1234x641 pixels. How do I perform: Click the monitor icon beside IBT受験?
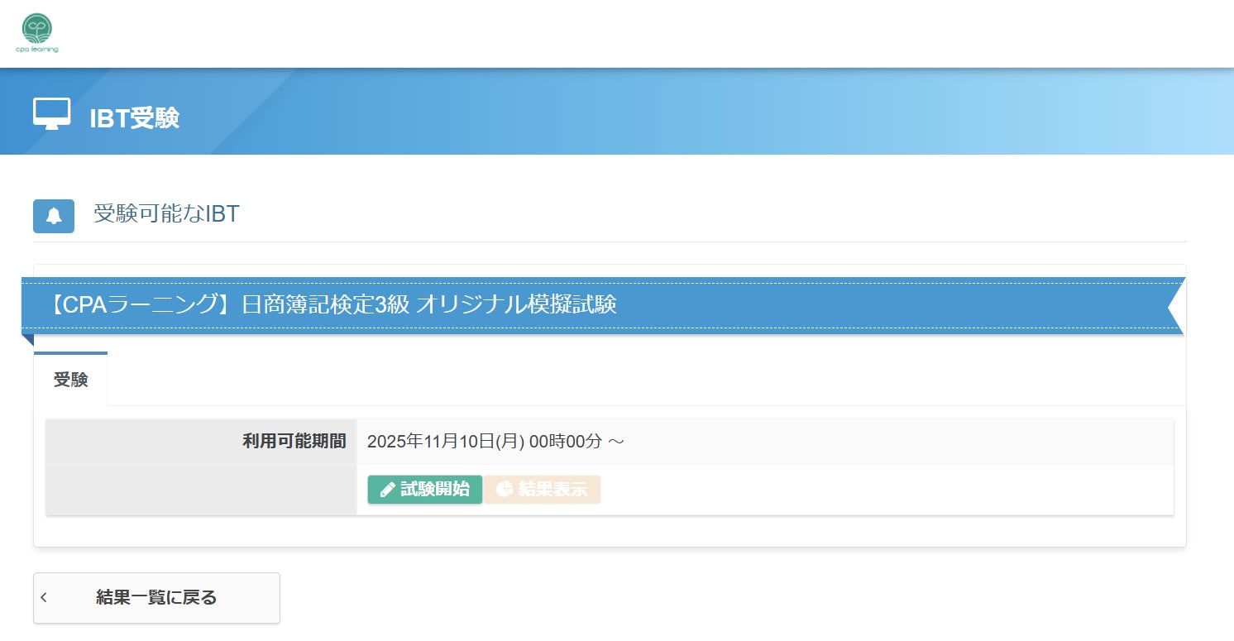point(51,114)
